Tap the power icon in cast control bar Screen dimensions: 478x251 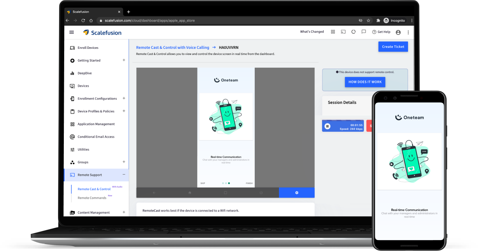tap(261, 193)
